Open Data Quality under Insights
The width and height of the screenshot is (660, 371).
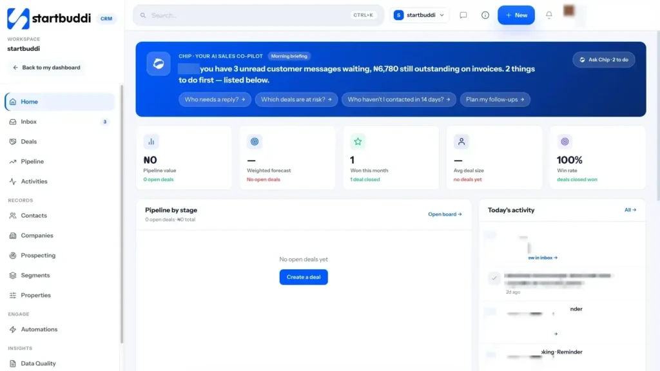[60, 363]
